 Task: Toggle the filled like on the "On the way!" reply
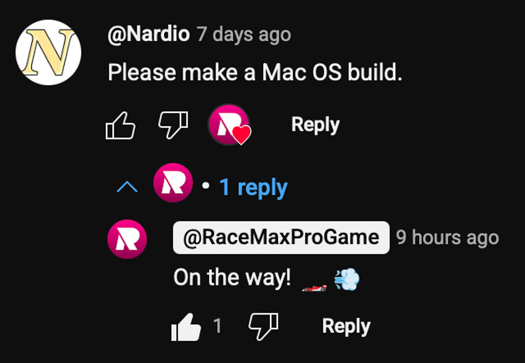(186, 327)
